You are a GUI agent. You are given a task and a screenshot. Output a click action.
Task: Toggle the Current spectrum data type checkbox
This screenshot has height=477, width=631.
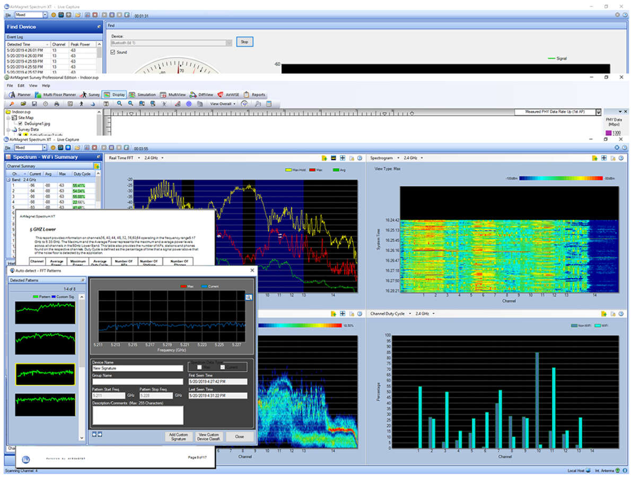point(223,367)
